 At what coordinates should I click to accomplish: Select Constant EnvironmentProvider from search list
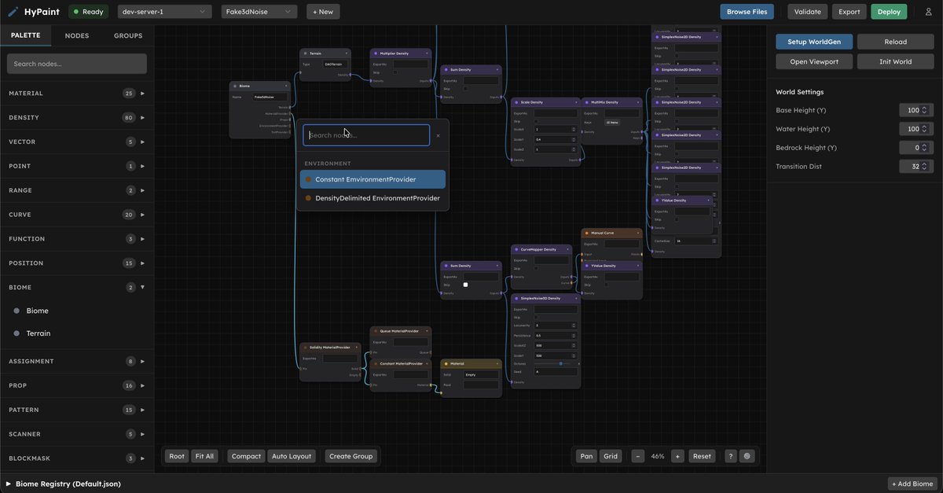(x=373, y=179)
